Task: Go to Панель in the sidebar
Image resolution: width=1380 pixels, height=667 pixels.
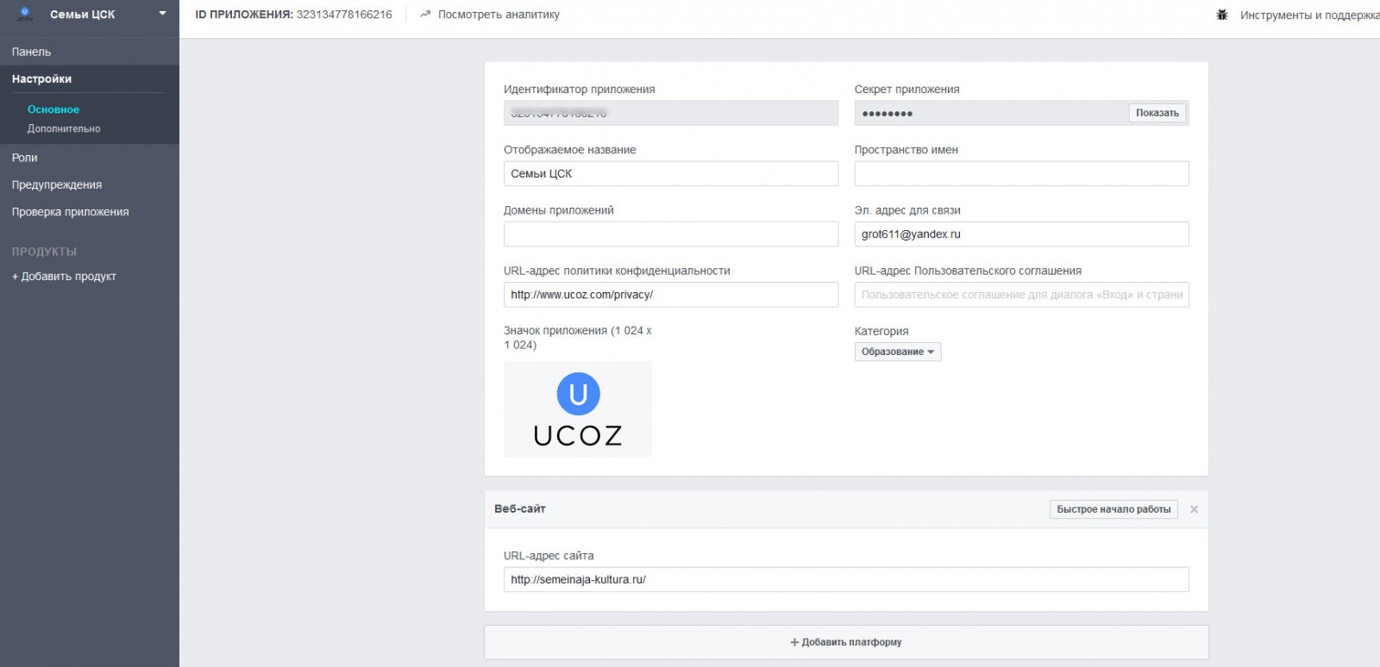Action: 31,52
